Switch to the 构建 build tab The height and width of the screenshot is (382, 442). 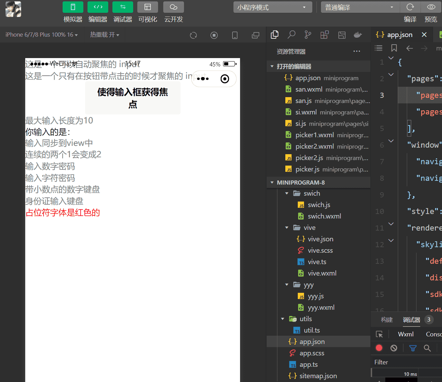(387, 320)
